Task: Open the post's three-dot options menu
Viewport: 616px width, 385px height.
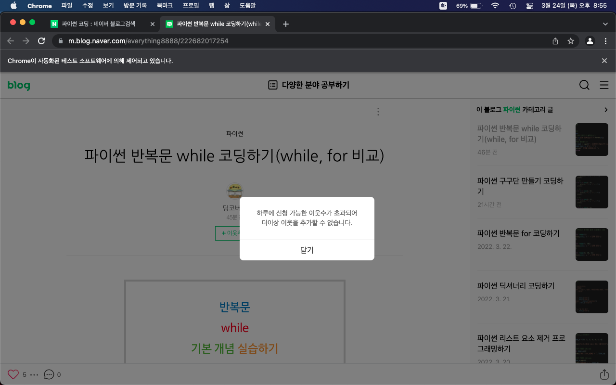Action: pos(378,112)
